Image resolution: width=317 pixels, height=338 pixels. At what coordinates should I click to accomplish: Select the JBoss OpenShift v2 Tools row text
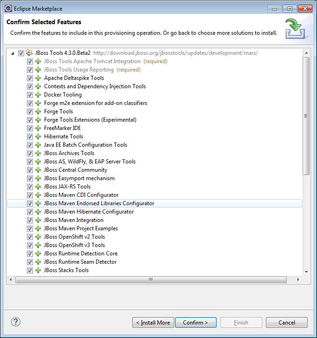pos(74,237)
